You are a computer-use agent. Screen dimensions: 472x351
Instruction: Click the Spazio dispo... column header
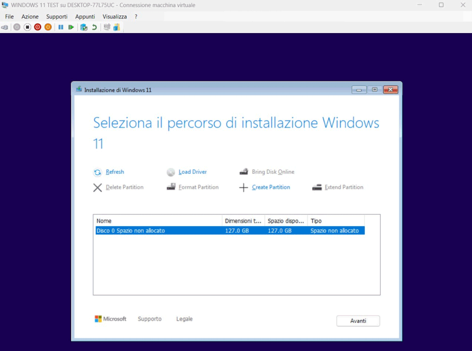pyautogui.click(x=286, y=221)
